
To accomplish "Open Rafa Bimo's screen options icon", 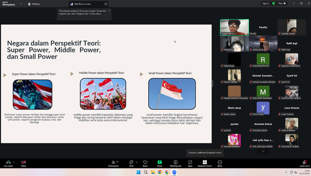I will 106,4.
